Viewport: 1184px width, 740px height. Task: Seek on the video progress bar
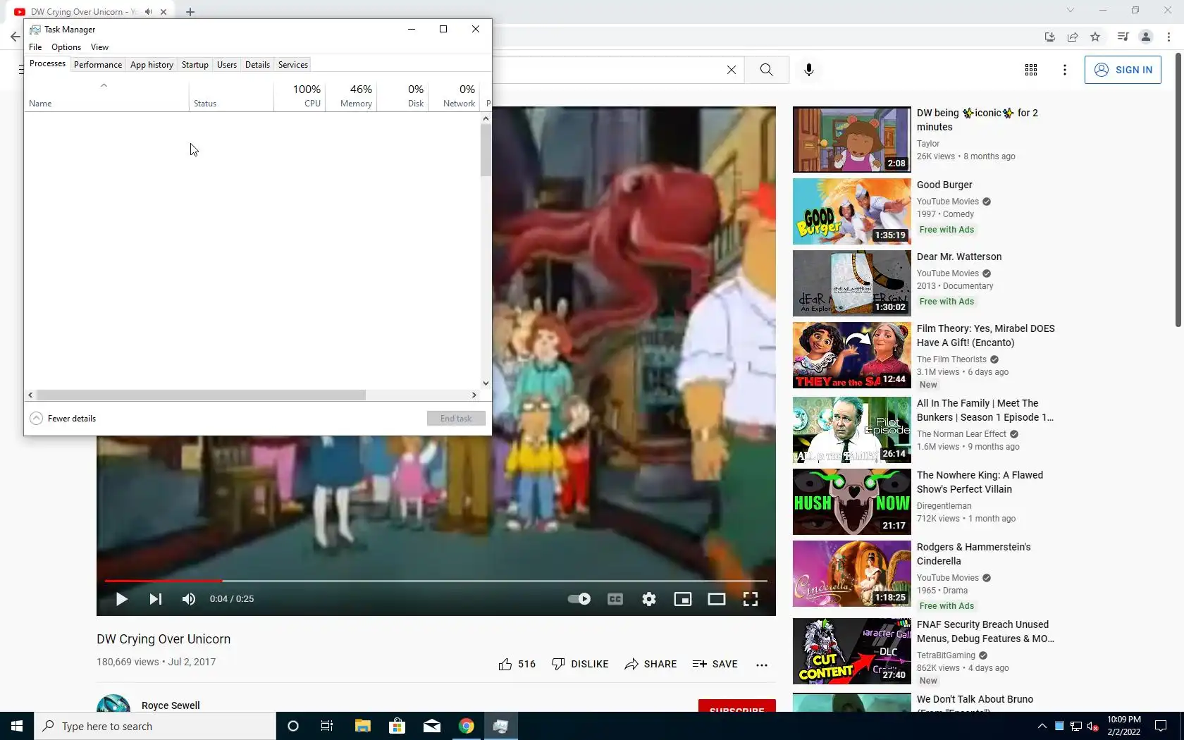[x=436, y=581]
